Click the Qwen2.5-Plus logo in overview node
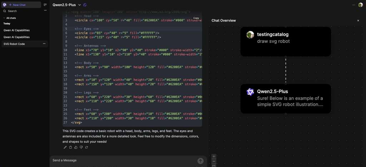Image resolution: width=366 pixels, height=167 pixels. click(x=250, y=92)
